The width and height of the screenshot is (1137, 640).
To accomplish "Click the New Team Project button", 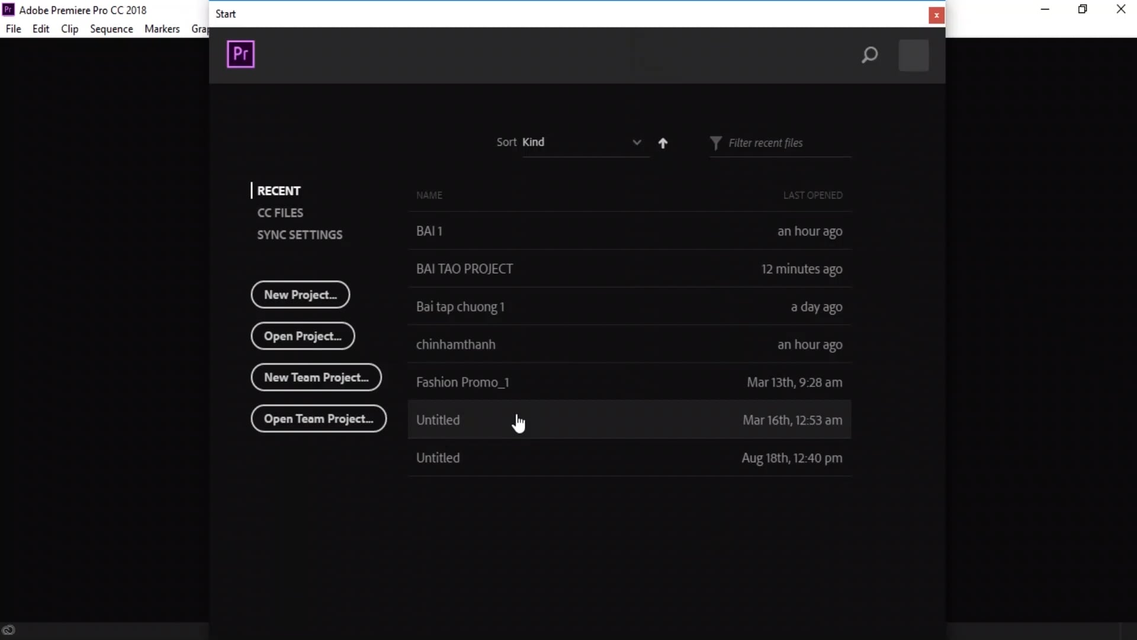I will (x=316, y=377).
